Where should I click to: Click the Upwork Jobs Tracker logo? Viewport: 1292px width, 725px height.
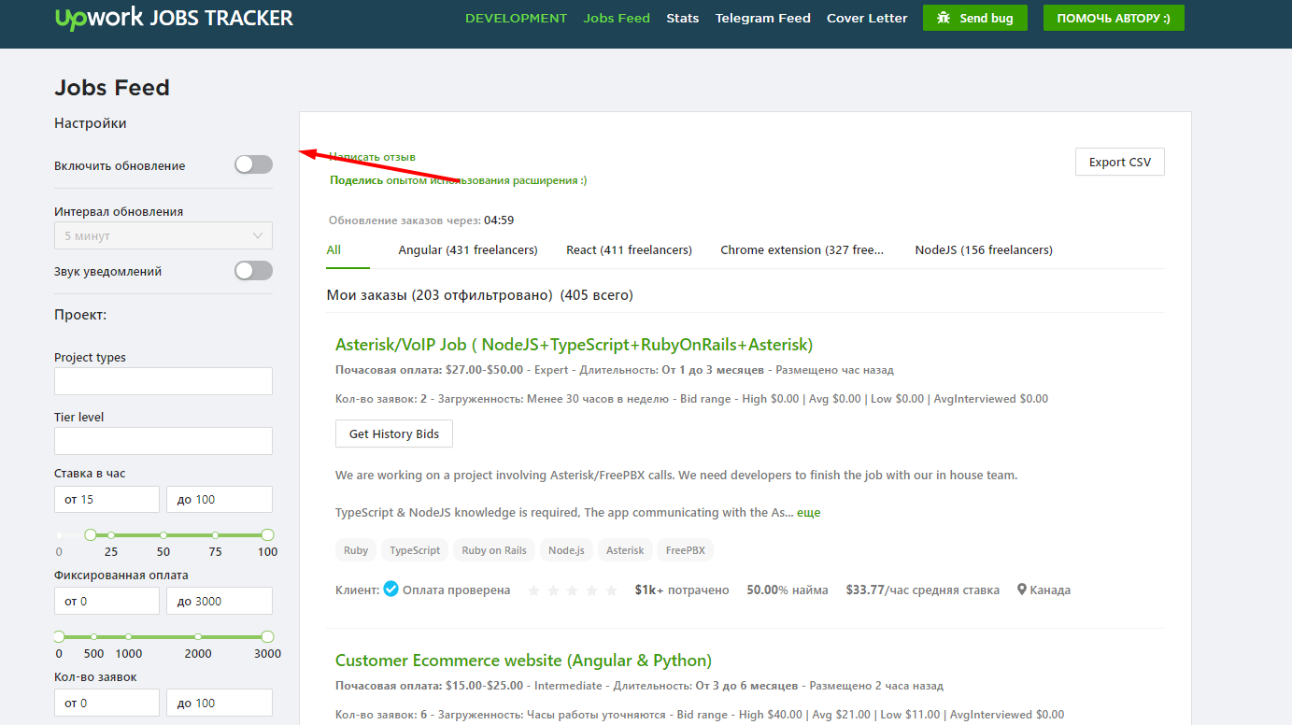174,18
